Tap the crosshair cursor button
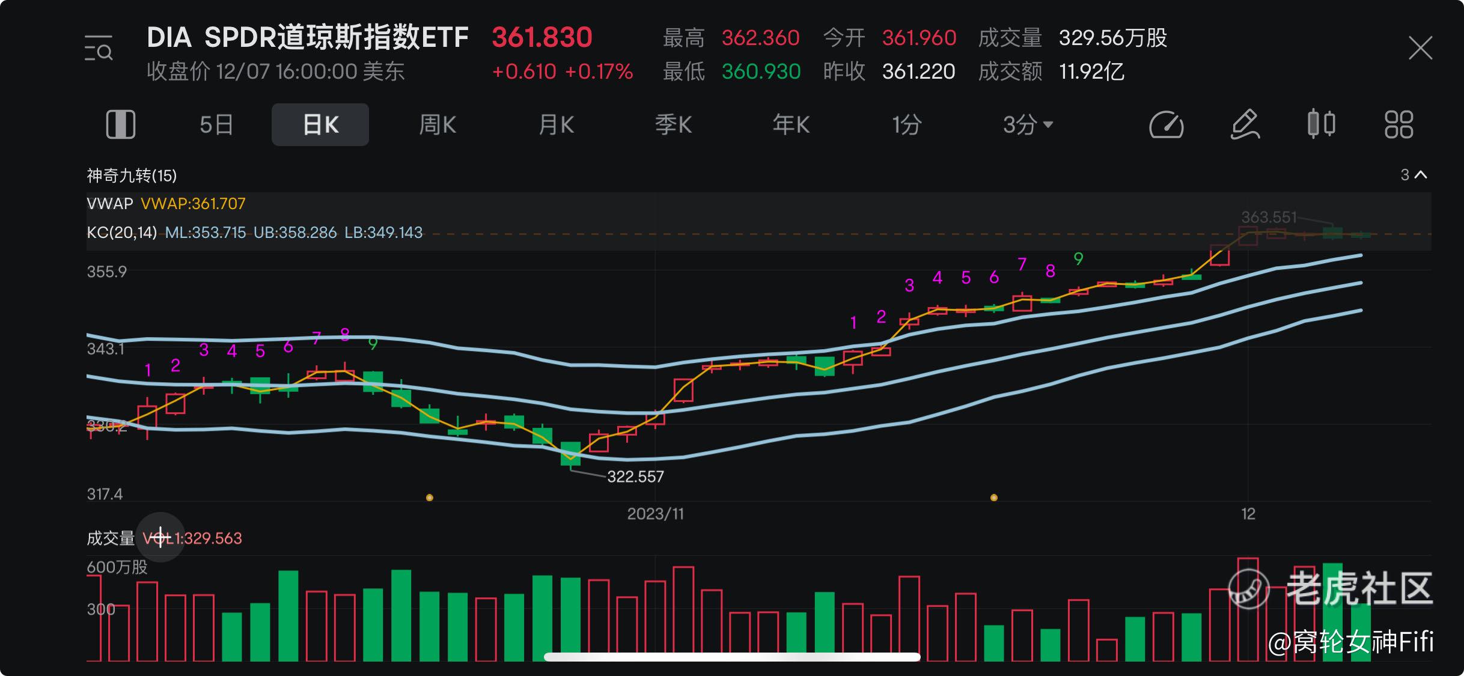 160,537
